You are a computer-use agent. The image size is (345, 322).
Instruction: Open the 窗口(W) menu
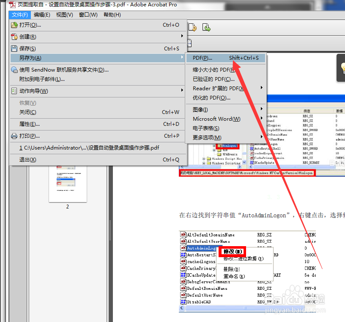pos(88,15)
